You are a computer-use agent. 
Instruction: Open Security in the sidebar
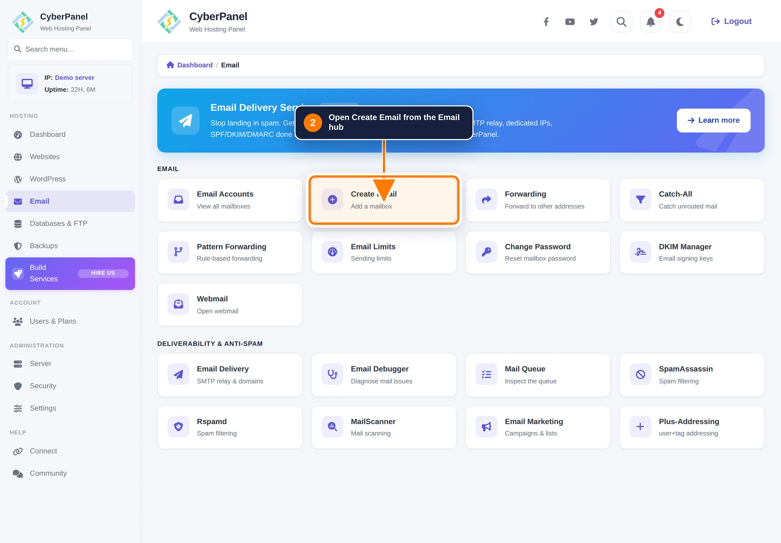tap(70, 386)
